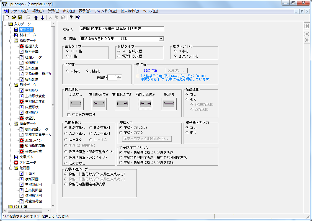Click the Open folder toolbar icon
Viewport: 312px width, 221px height.
pyautogui.click(x=14, y=18)
